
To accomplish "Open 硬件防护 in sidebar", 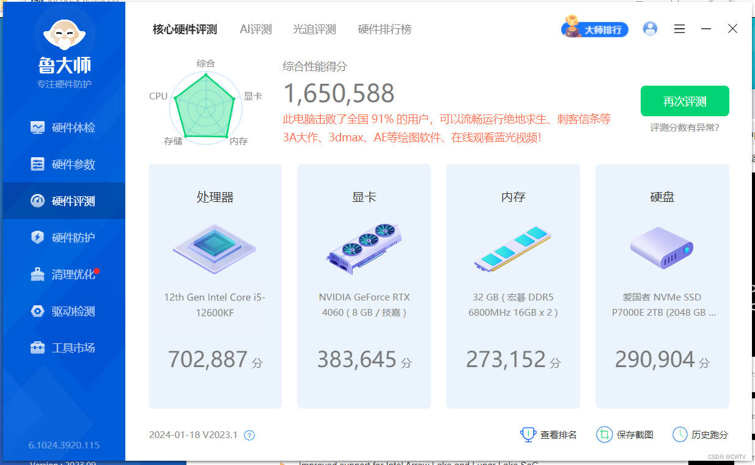I will 64,237.
